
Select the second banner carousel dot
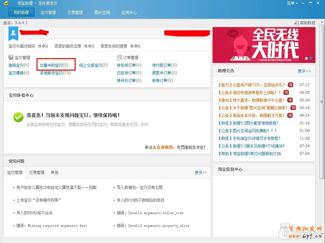310,58
